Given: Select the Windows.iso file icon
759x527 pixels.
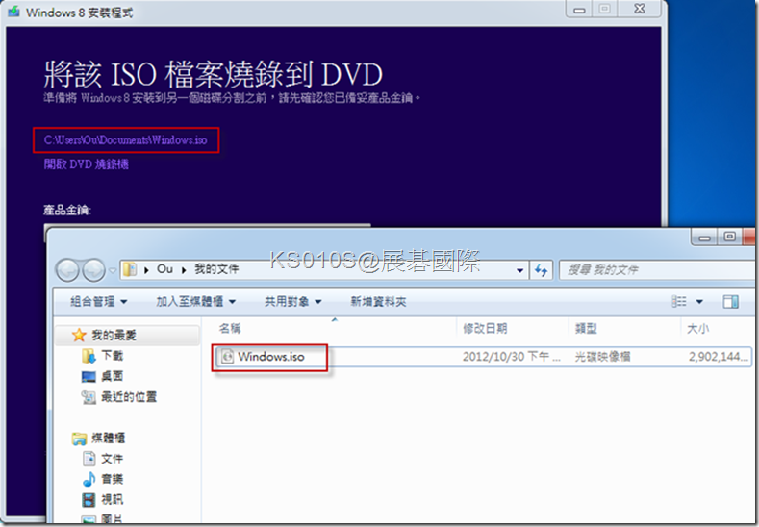Looking at the screenshot, I should 227,357.
